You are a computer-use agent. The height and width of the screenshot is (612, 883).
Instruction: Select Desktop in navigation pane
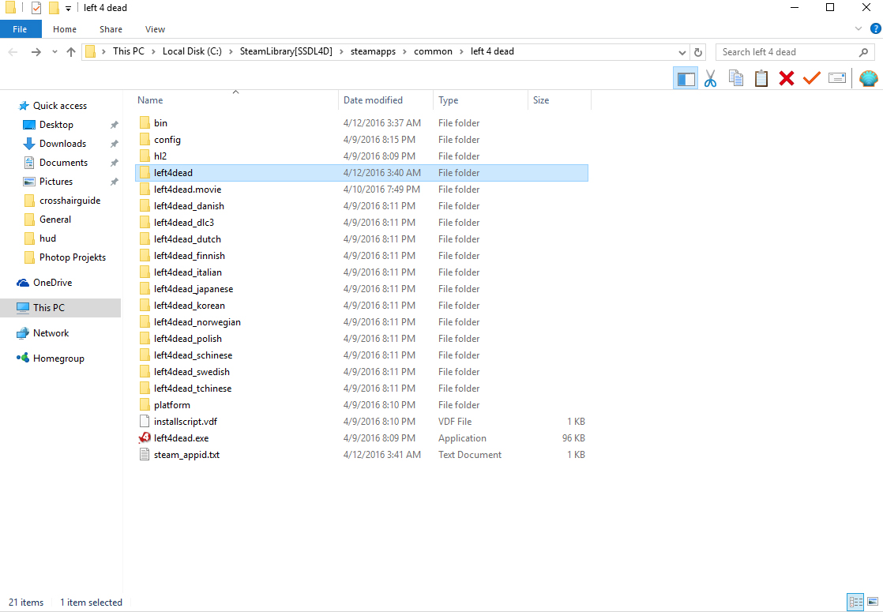tap(56, 125)
